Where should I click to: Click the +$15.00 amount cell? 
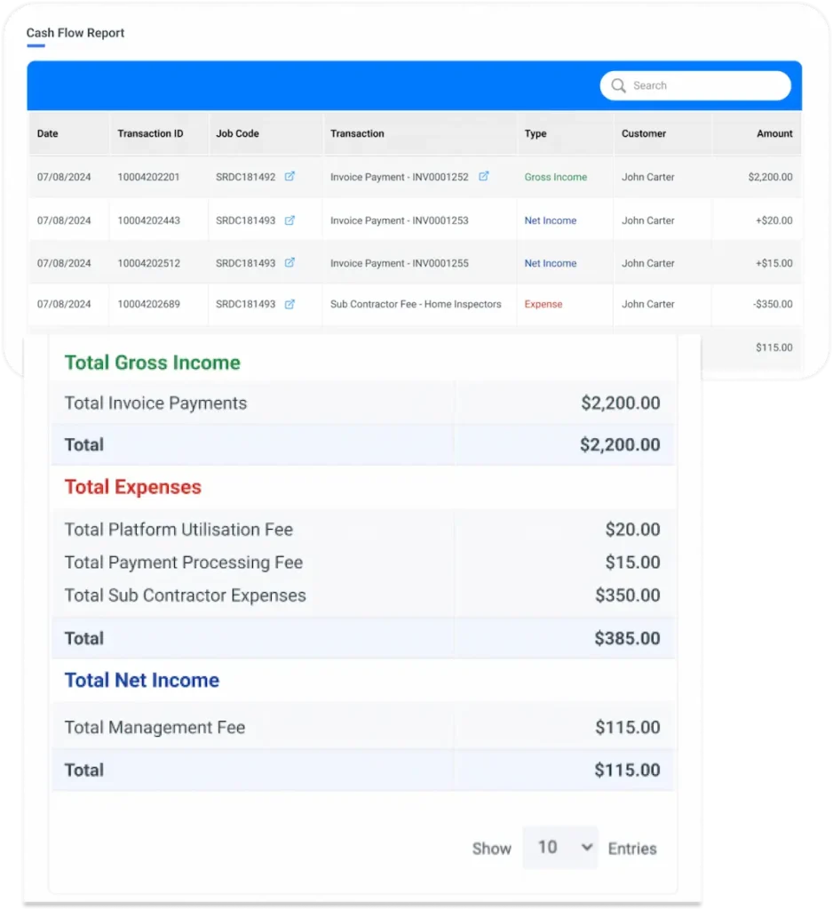tap(773, 263)
